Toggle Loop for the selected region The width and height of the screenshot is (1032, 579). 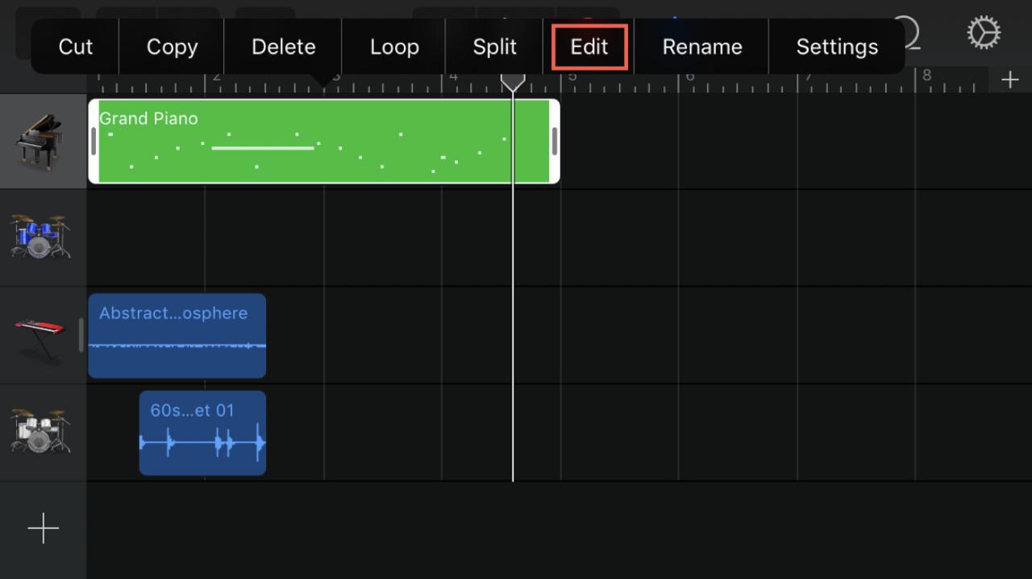(x=394, y=47)
